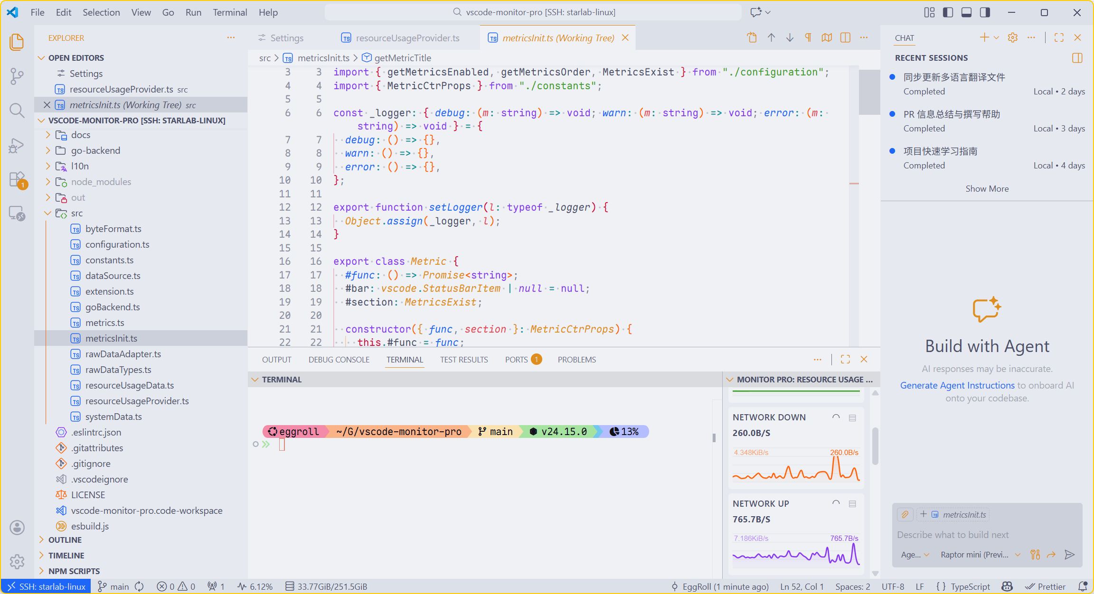
Task: Open the notifications bell
Action: pyautogui.click(x=1083, y=587)
